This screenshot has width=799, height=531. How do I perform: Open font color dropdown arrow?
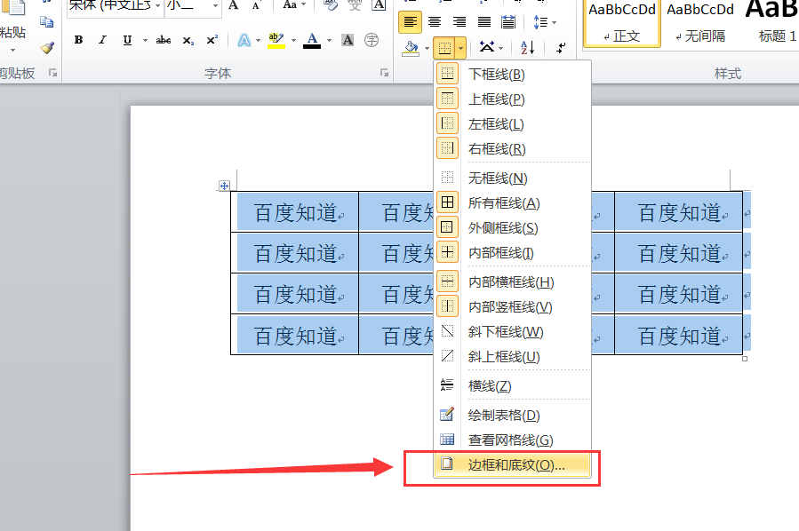point(329,40)
